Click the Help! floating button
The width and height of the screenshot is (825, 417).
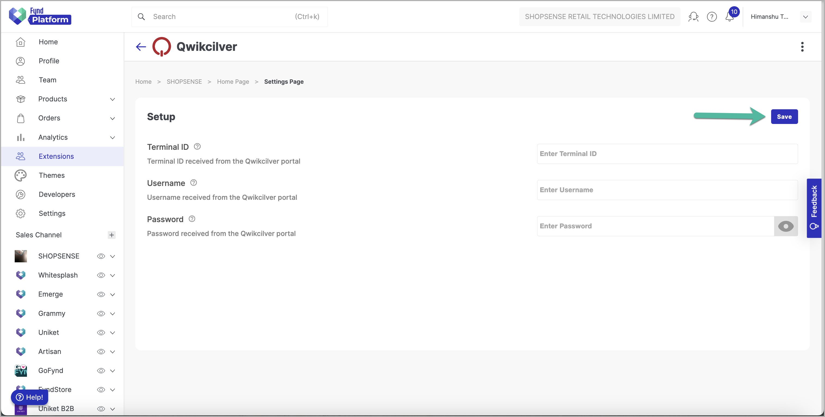[29, 397]
